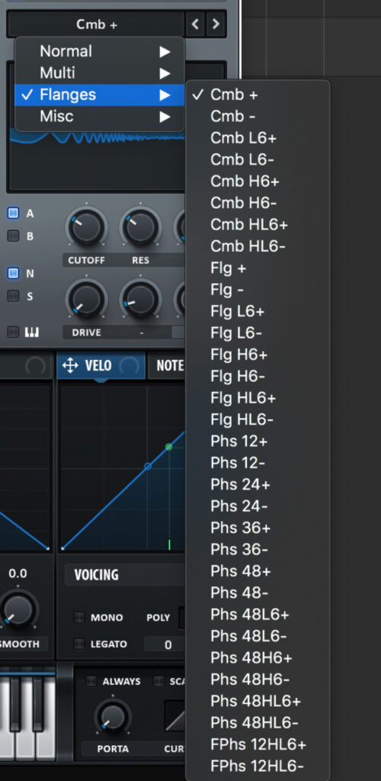Viewport: 381px width, 781px height.
Task: Click the SMOOTH knob
Action: point(18,609)
